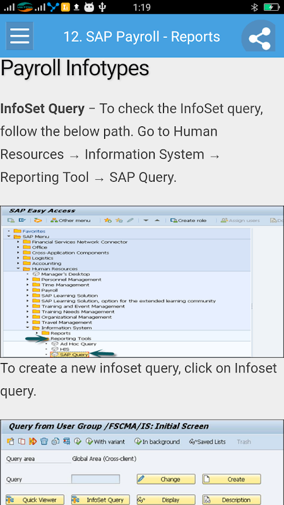
Task: Click the trash can delete icon in Query toolbar
Action: pyautogui.click(x=44, y=441)
